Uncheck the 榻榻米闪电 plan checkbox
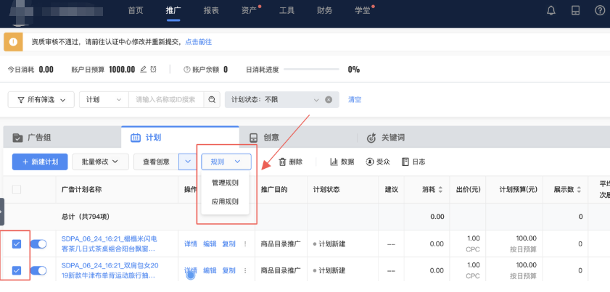Screen dimensions: 610x292 (17, 244)
